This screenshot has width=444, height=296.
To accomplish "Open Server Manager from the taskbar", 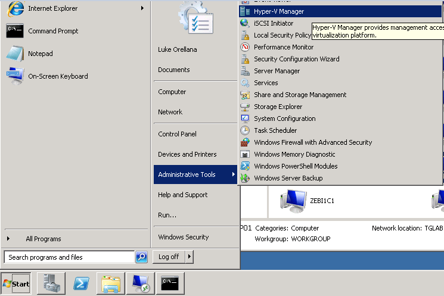I will click(51, 283).
